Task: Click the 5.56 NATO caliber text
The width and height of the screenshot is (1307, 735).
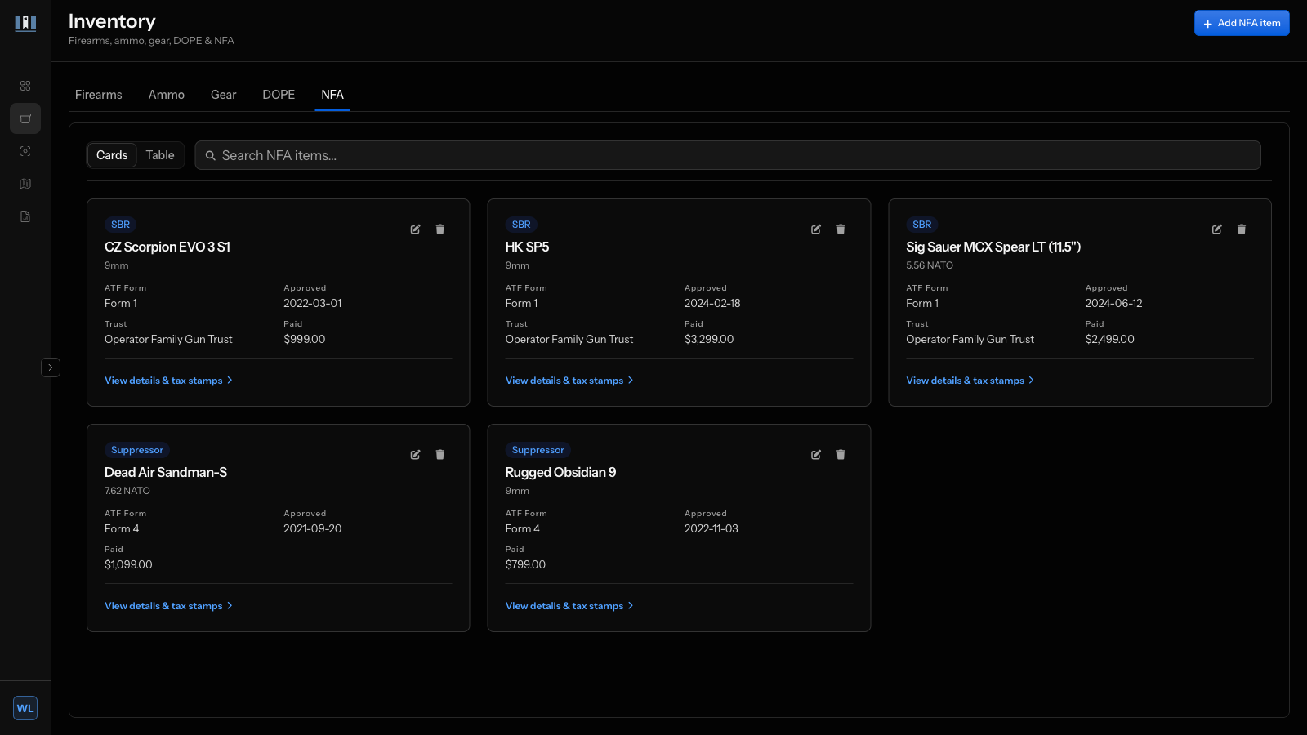Action: 930,265
